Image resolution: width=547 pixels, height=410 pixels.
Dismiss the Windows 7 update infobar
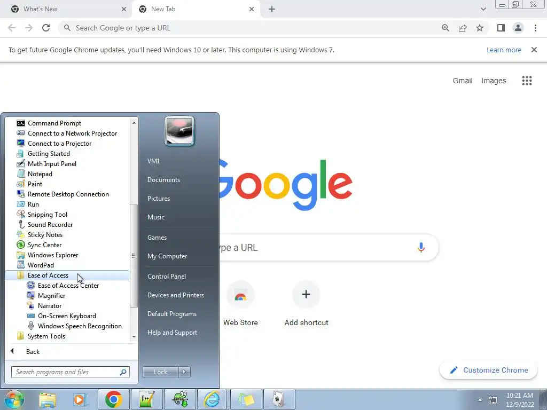tap(534, 50)
